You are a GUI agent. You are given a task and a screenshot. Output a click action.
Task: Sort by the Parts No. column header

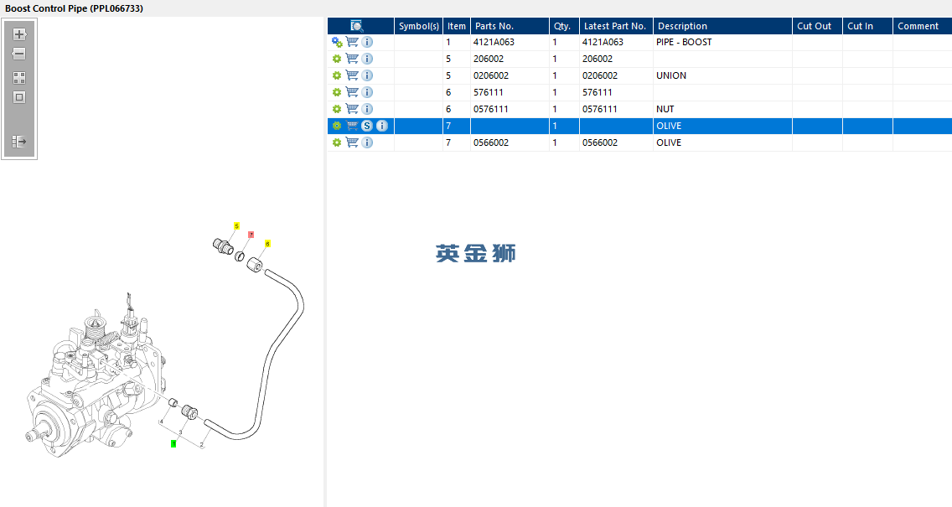(x=510, y=26)
